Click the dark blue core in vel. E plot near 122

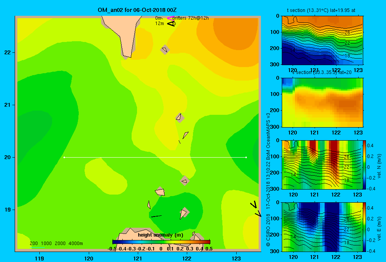(332, 226)
